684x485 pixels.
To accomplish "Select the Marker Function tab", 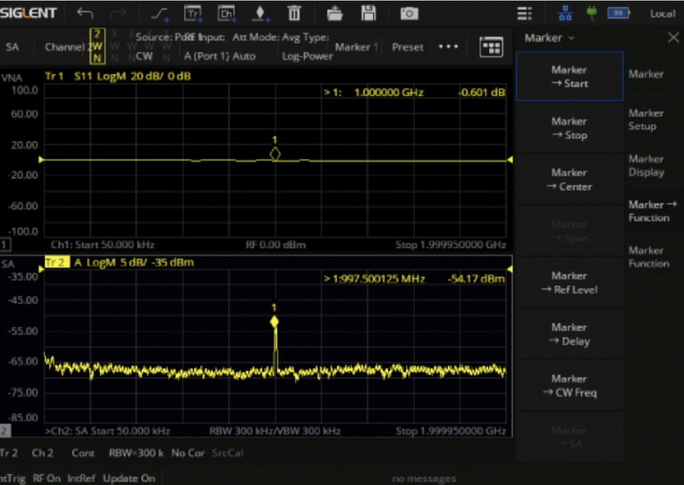I will (648, 257).
